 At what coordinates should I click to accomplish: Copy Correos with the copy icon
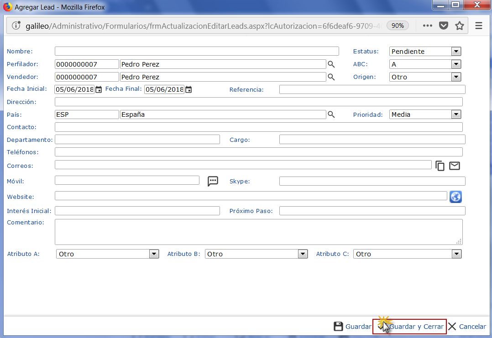[x=440, y=166]
